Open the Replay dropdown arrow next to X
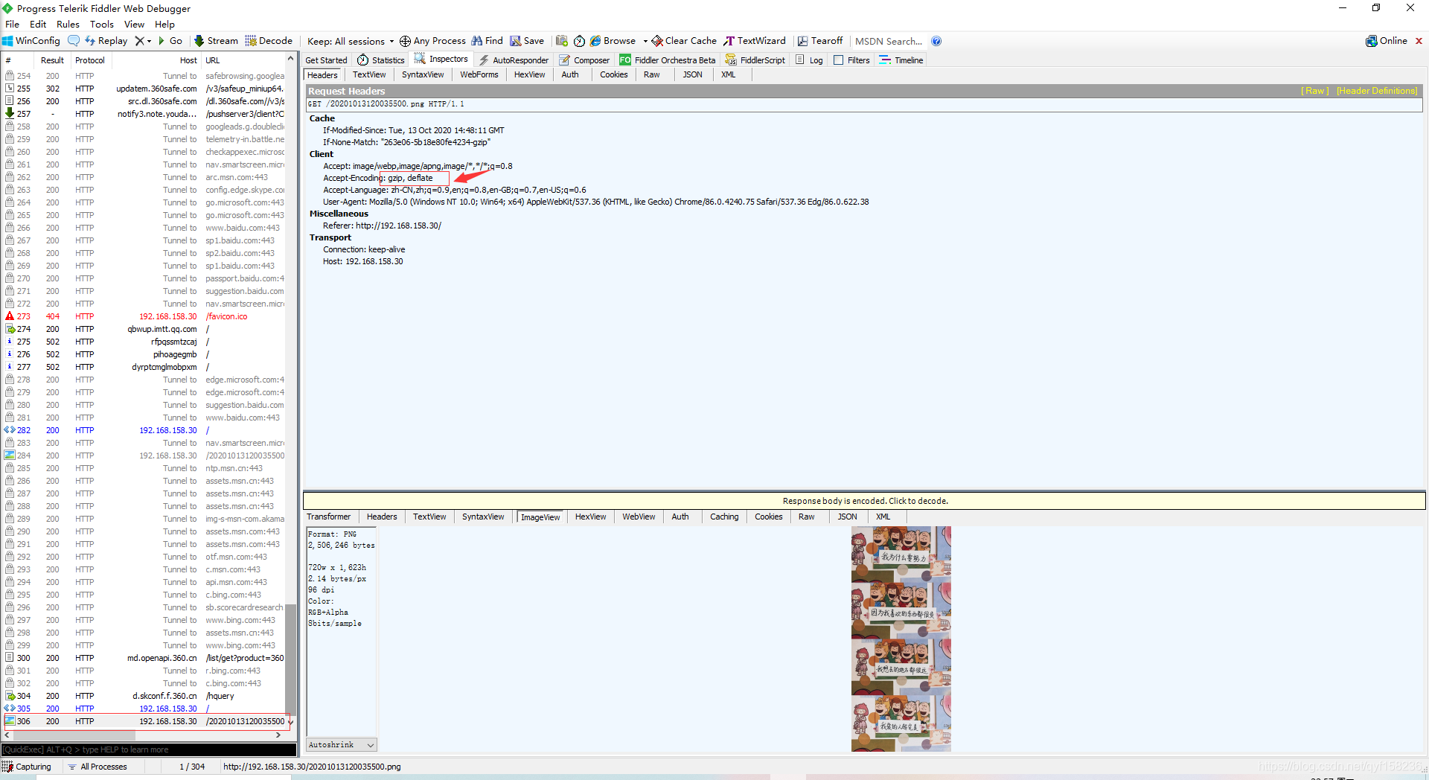Image resolution: width=1429 pixels, height=780 pixels. tap(149, 42)
